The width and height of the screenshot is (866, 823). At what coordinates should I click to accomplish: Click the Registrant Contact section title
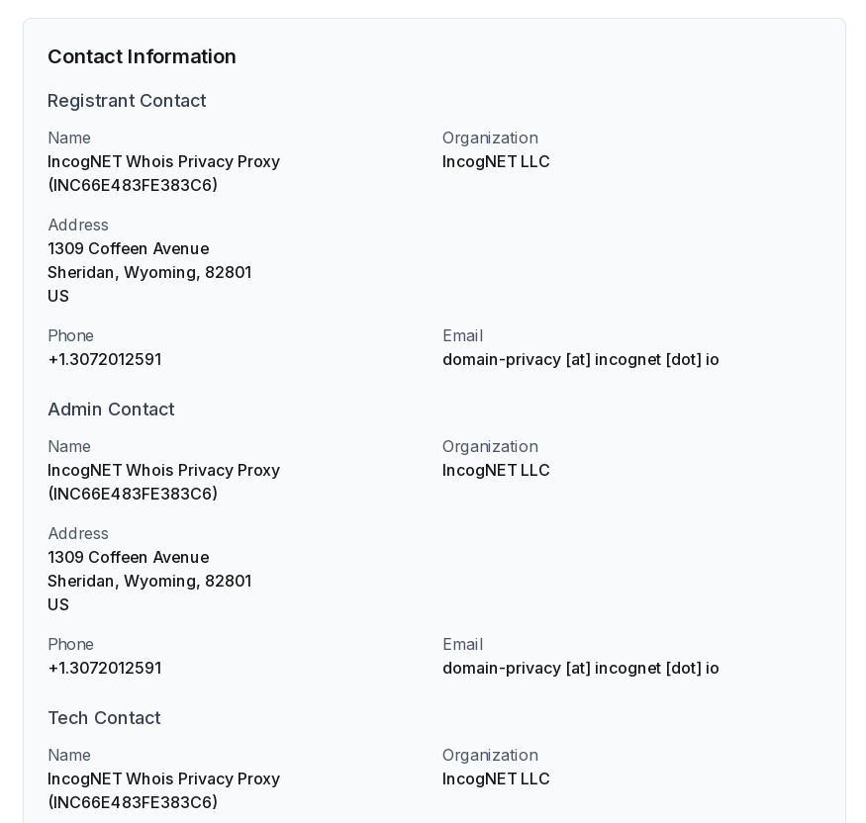click(127, 101)
